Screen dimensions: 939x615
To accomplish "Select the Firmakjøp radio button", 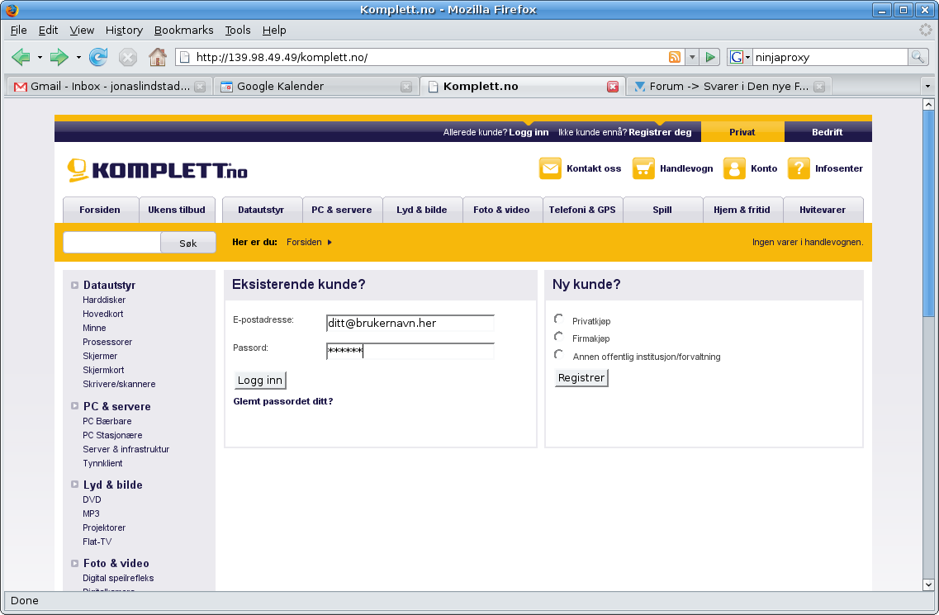I will [558, 336].
